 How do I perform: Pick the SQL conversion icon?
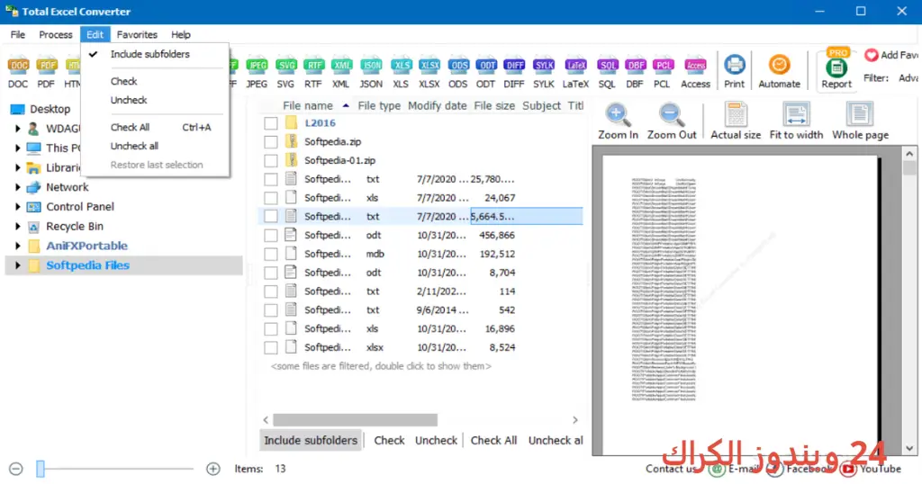click(608, 72)
